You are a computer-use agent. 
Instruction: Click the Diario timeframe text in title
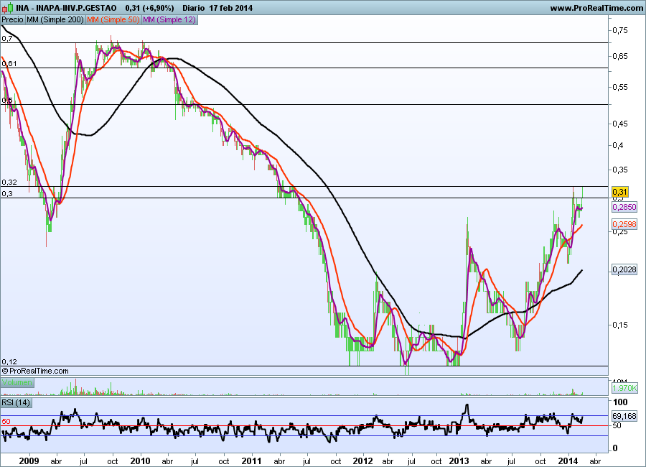point(193,8)
